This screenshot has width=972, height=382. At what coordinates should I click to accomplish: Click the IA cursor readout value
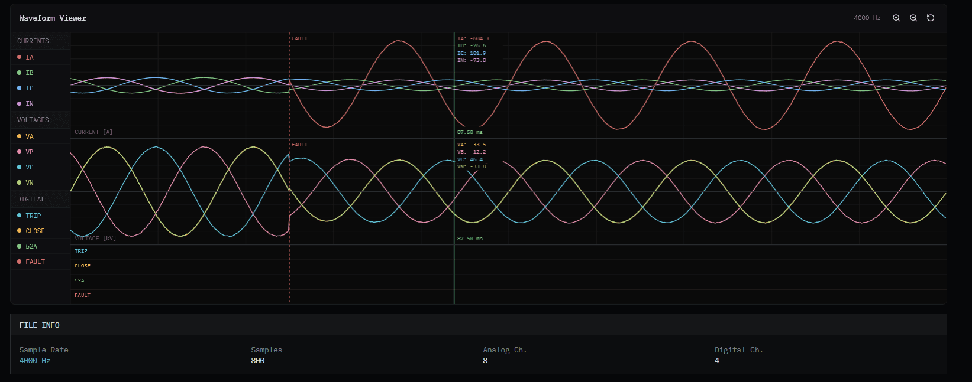(473, 38)
